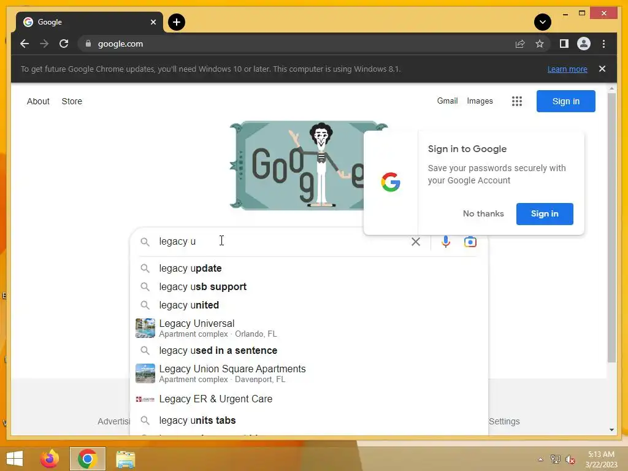This screenshot has height=471, width=628.
Task: Select Legacy ER & Urgent Care suggestion
Action: (309, 399)
